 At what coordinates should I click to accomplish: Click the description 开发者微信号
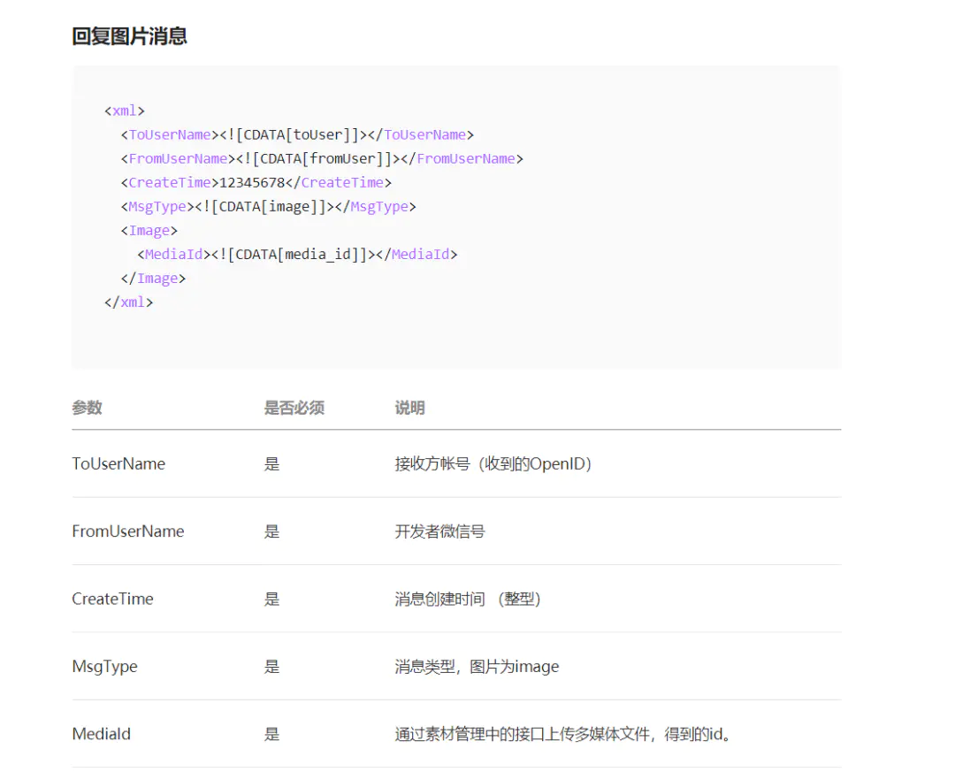439,531
